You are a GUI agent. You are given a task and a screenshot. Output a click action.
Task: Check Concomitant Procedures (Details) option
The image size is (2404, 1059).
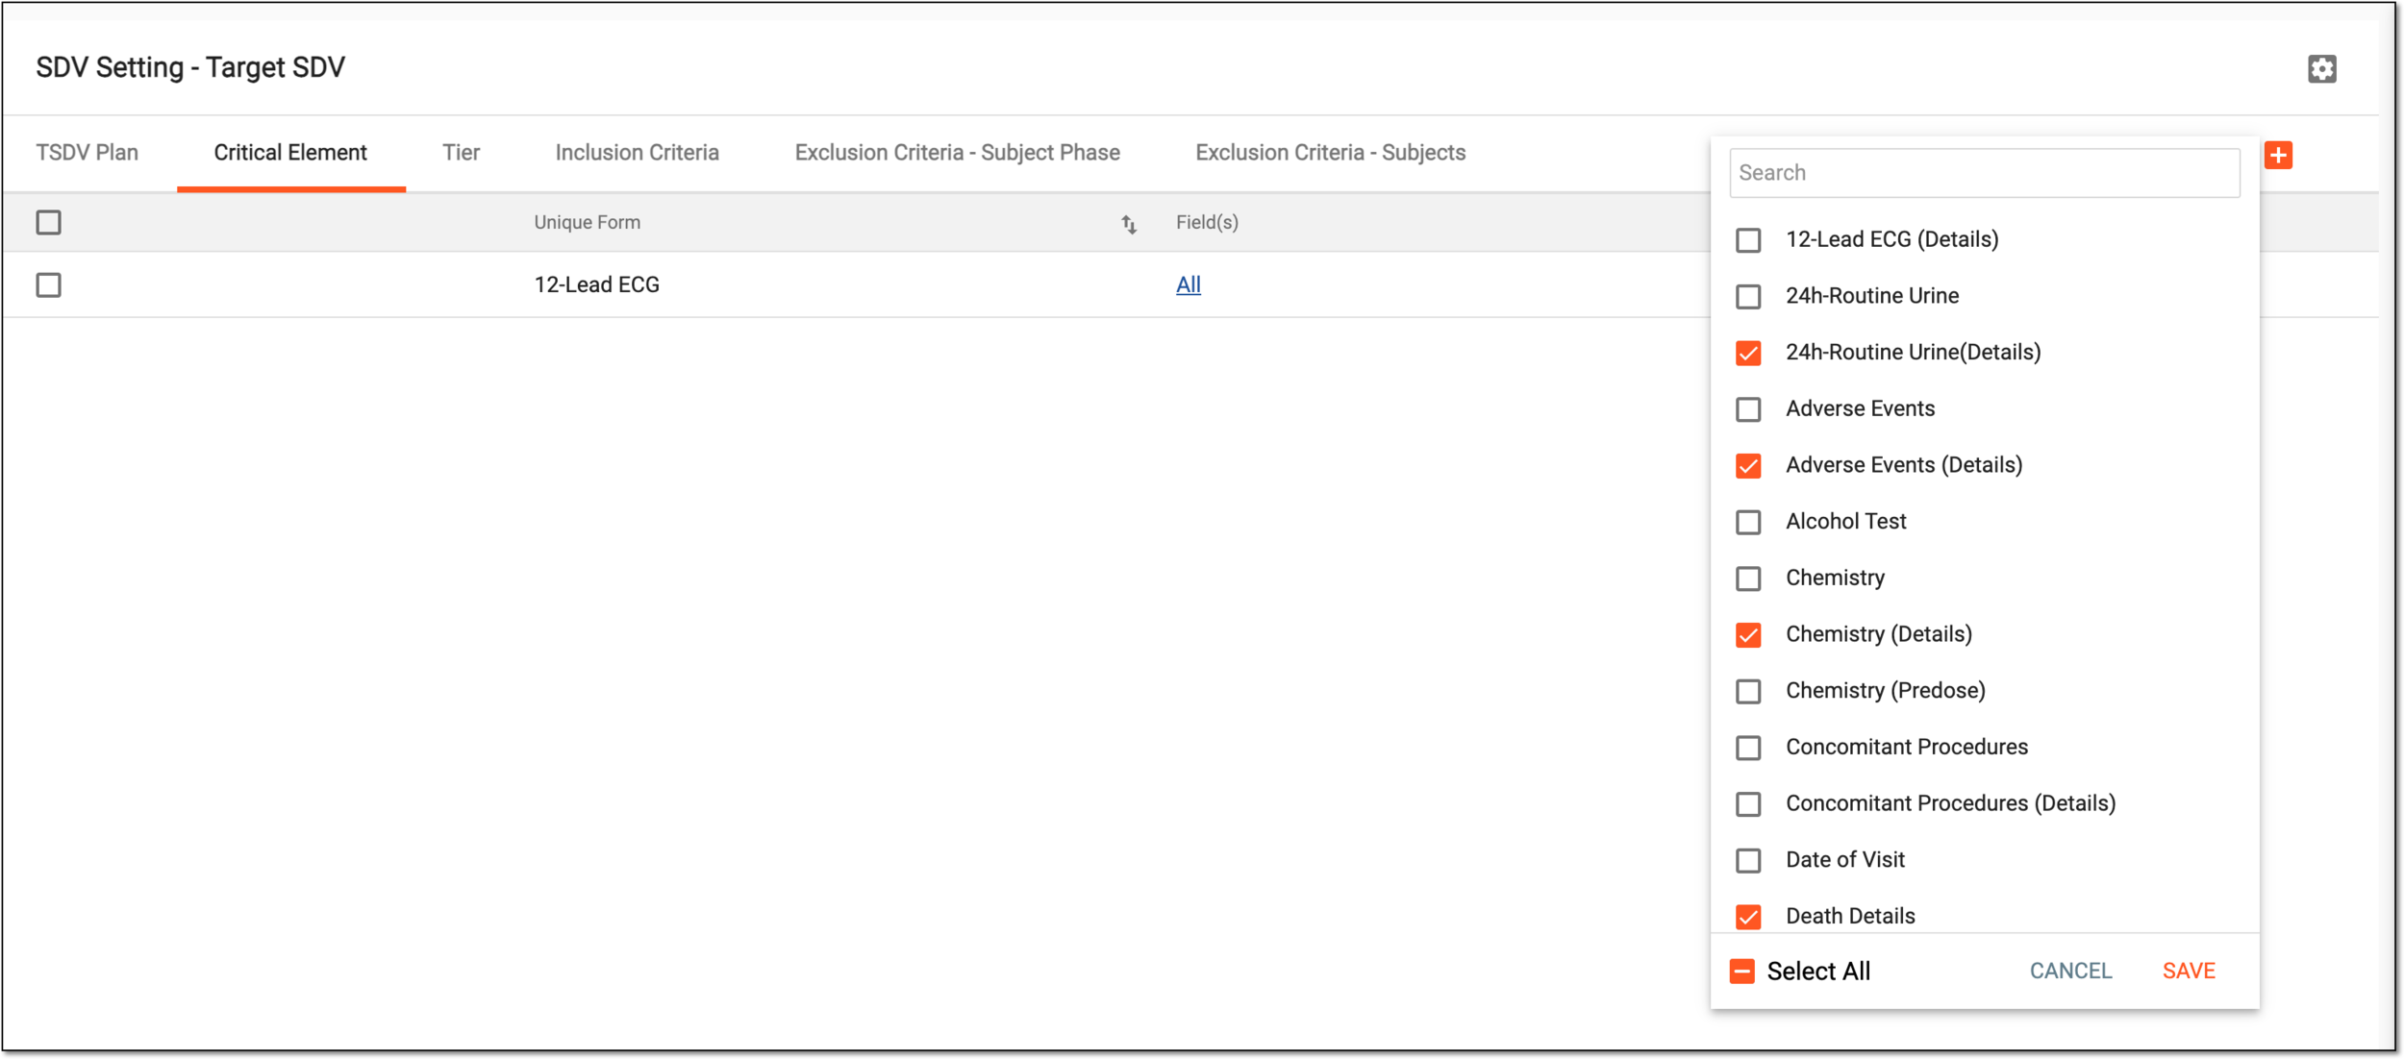(x=1748, y=803)
